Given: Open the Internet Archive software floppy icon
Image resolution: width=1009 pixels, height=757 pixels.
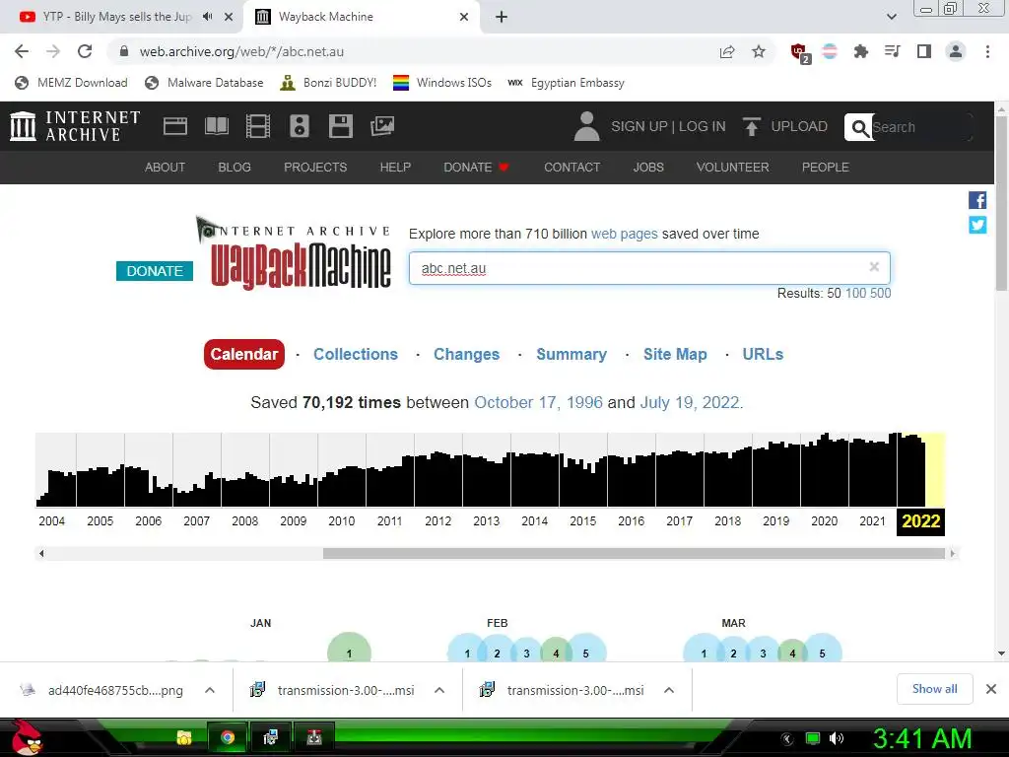Looking at the screenshot, I should [340, 126].
